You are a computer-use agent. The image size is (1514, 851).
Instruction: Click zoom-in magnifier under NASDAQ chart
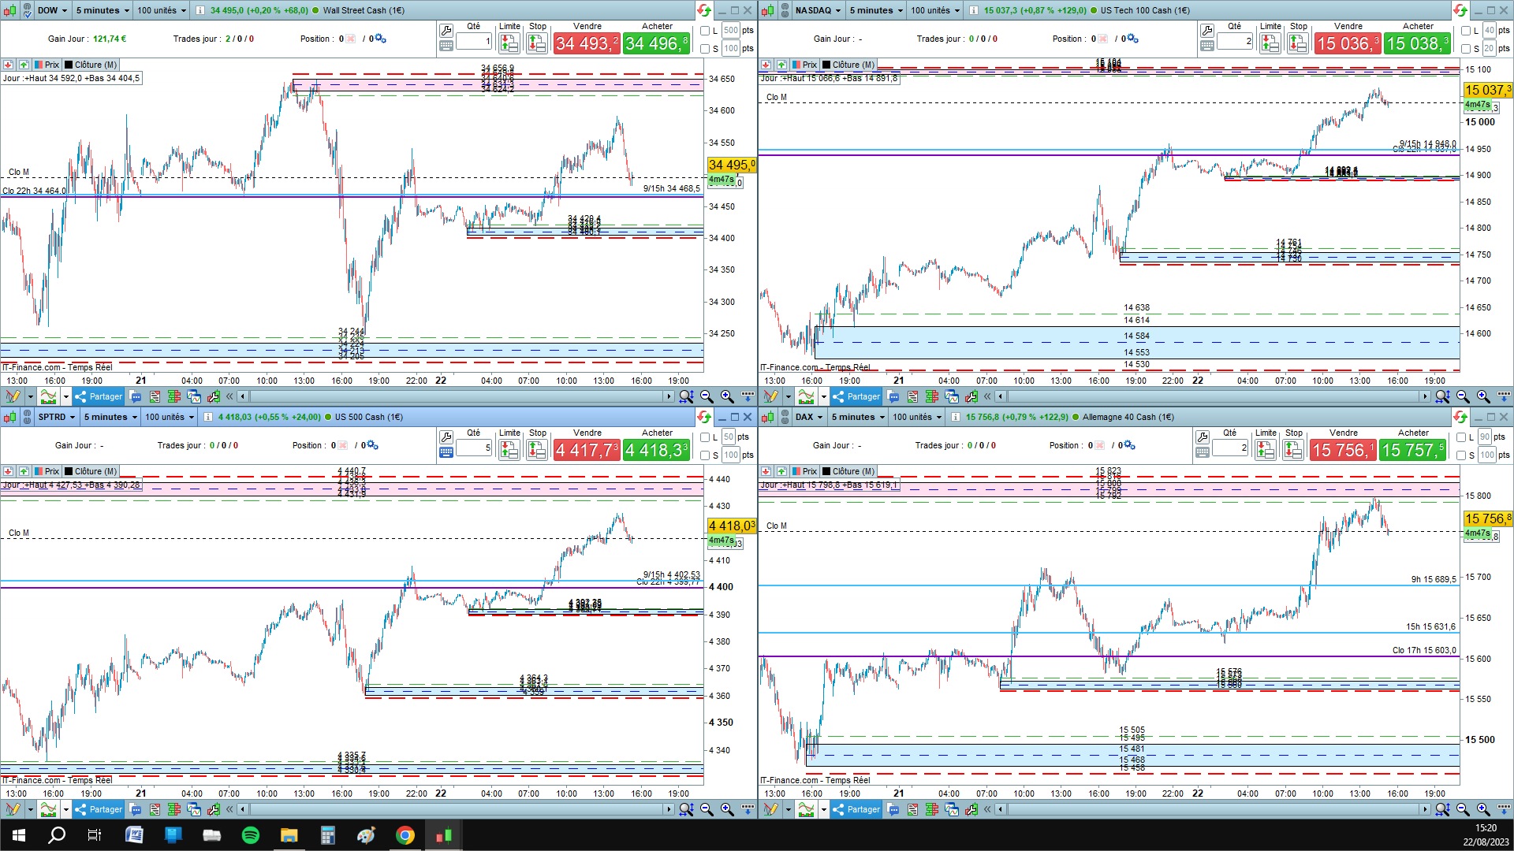[x=1482, y=396]
